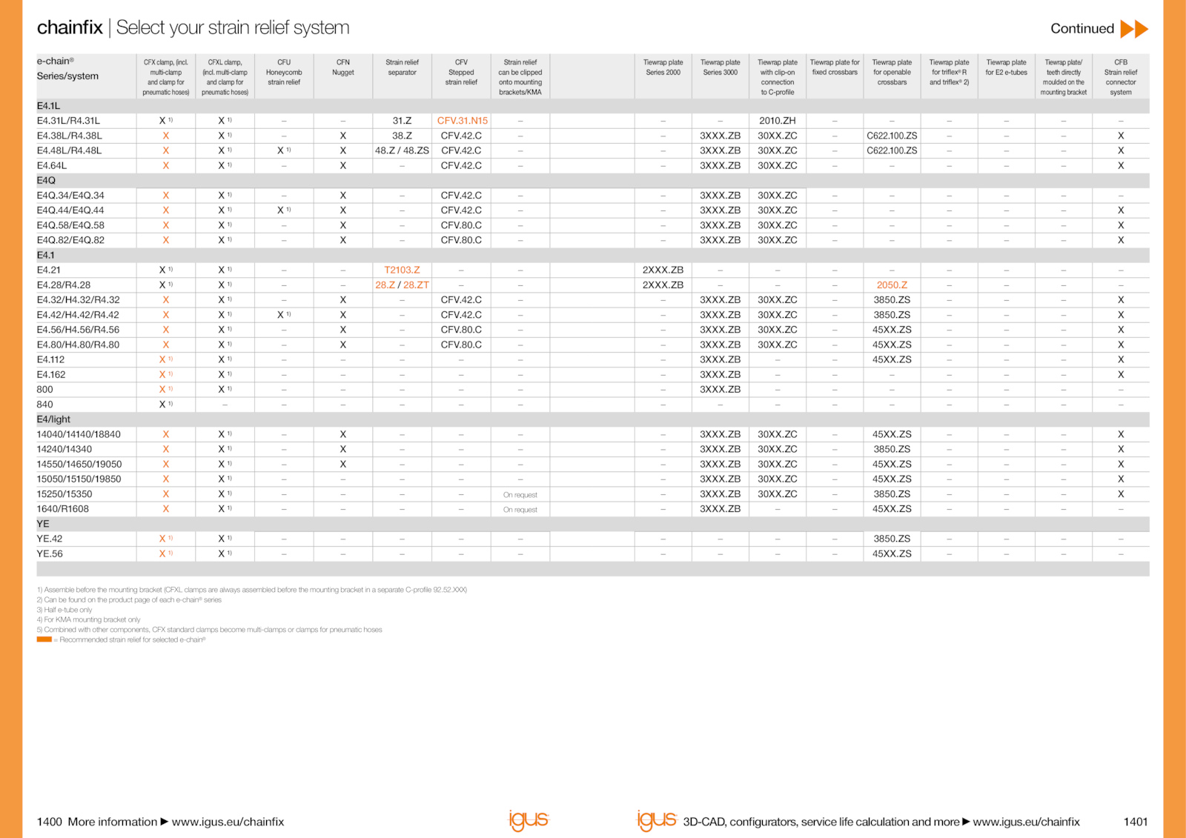Click On request in the 15250/15350 row

click(520, 495)
